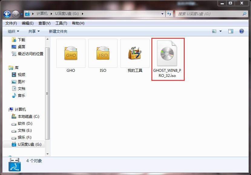Expand arrow after U深度U盘 (G:) breadcrumb
The image size is (251, 175).
tap(83, 14)
